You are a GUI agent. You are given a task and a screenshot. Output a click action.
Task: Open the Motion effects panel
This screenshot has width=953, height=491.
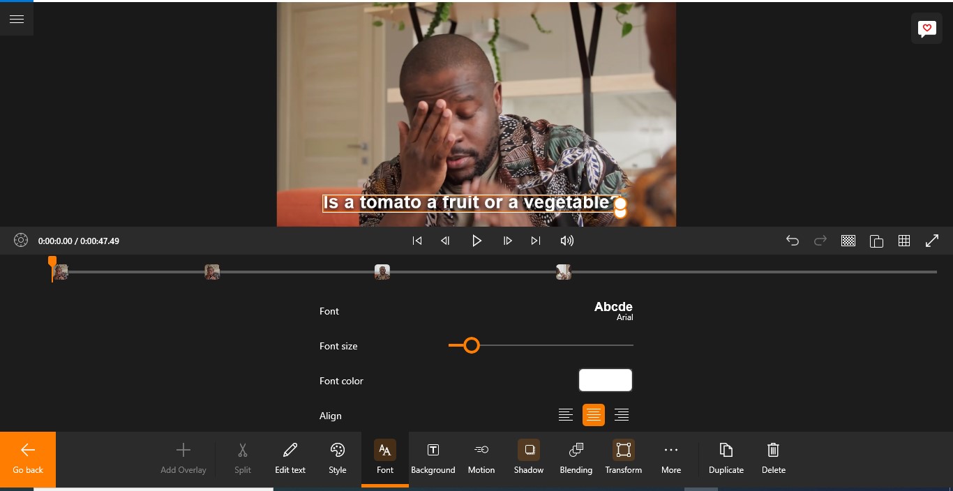tap(481, 458)
